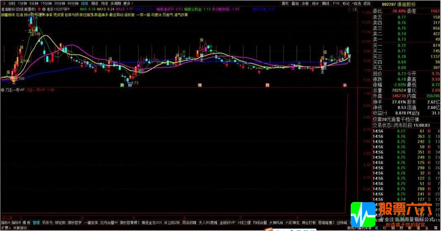Click the circle icon beside 刀王一号VIP
Viewport: 441px width, 231px height.
point(2,90)
